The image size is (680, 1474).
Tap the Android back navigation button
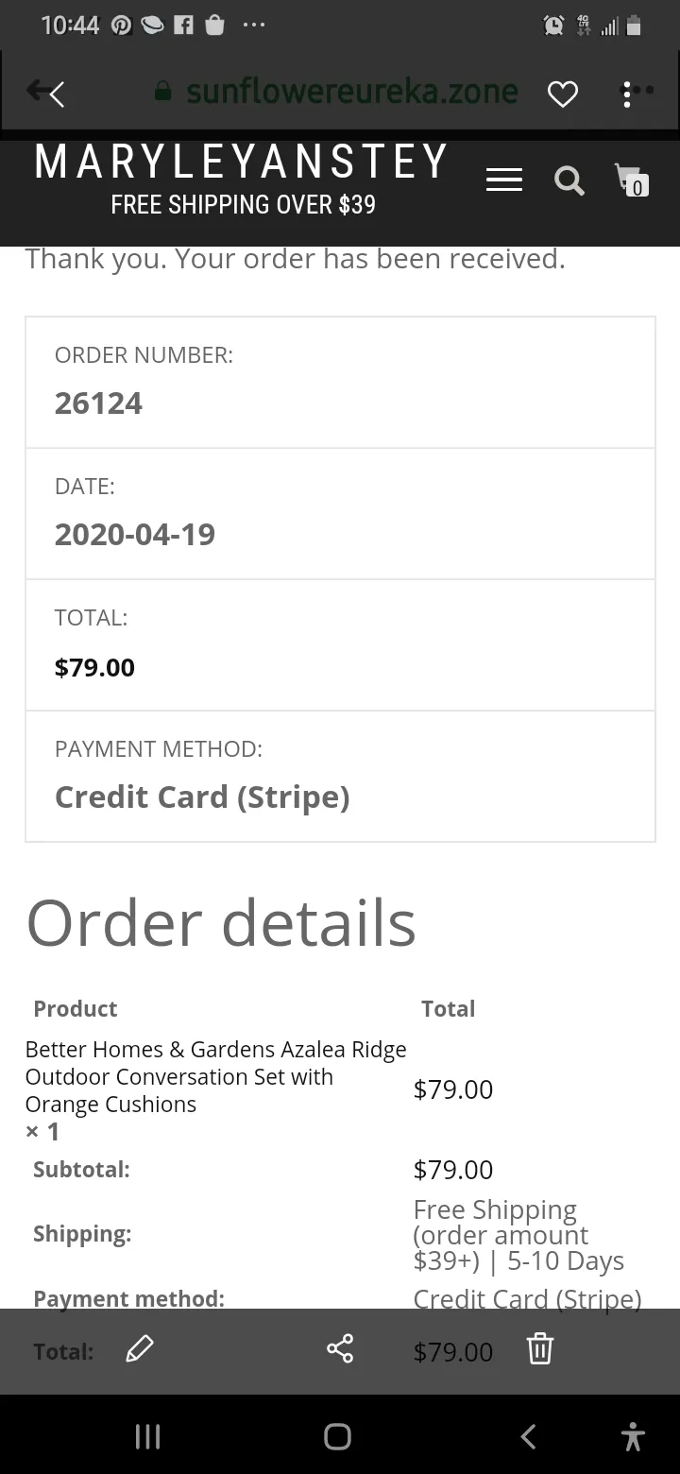coord(529,1436)
